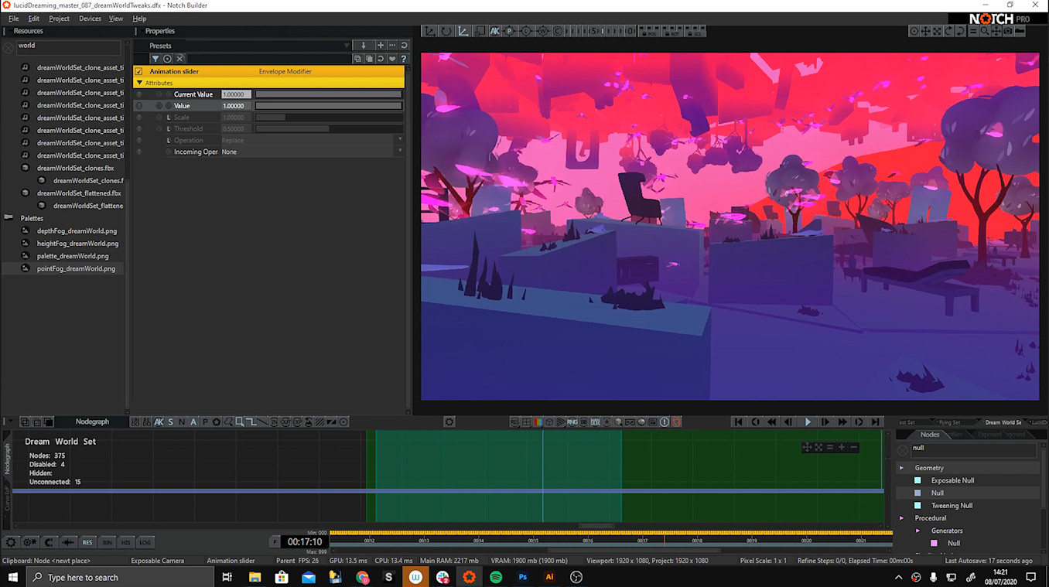
Task: Jump to the end of the timeline
Action: [876, 422]
